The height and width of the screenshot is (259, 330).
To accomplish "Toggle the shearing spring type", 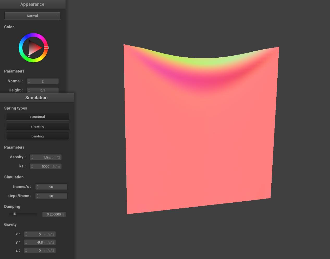I will pyautogui.click(x=37, y=126).
